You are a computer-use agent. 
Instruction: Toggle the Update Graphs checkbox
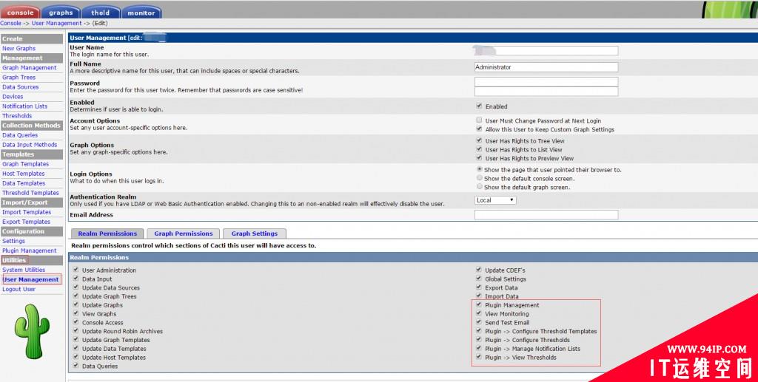point(76,304)
